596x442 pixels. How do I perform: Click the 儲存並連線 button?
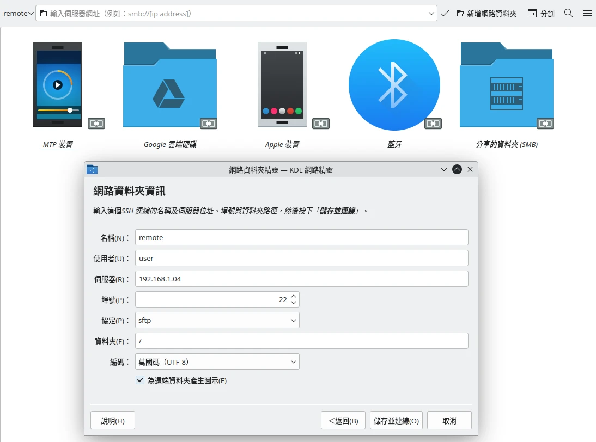(x=396, y=421)
